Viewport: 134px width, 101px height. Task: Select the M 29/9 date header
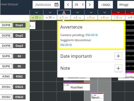pos(36,18)
